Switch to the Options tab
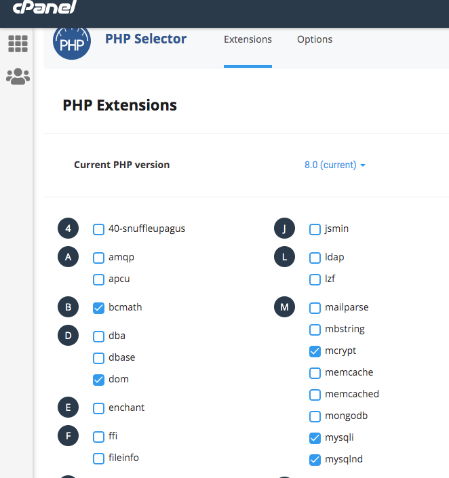The height and width of the screenshot is (478, 449). tap(315, 39)
